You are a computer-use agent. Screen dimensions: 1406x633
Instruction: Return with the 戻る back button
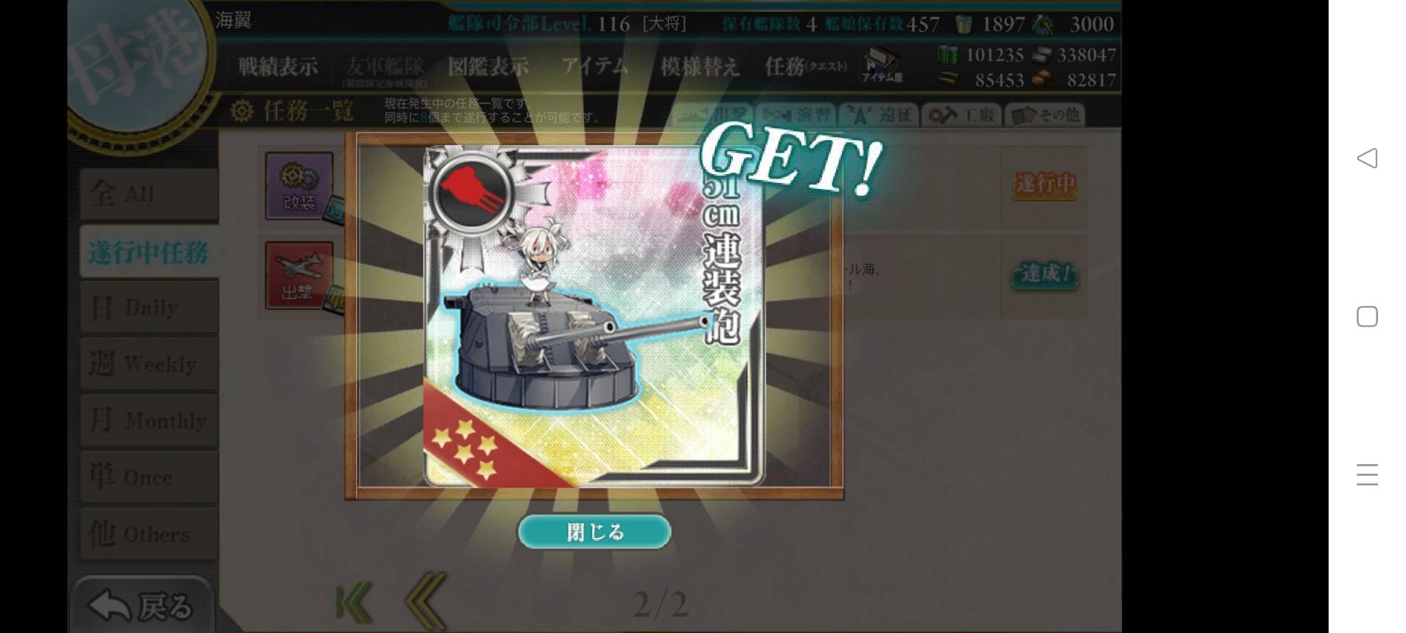[x=142, y=606]
